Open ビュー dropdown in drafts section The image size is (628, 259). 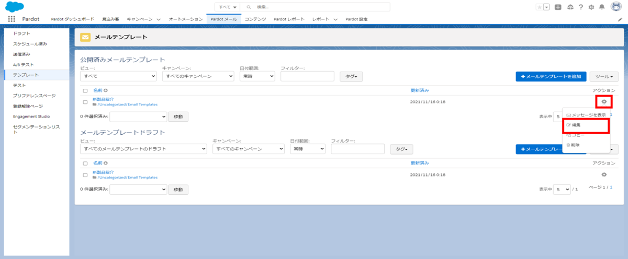pyautogui.click(x=143, y=149)
